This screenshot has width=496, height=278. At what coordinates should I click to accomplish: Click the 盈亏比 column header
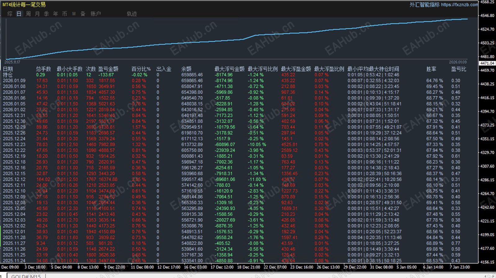point(458,69)
